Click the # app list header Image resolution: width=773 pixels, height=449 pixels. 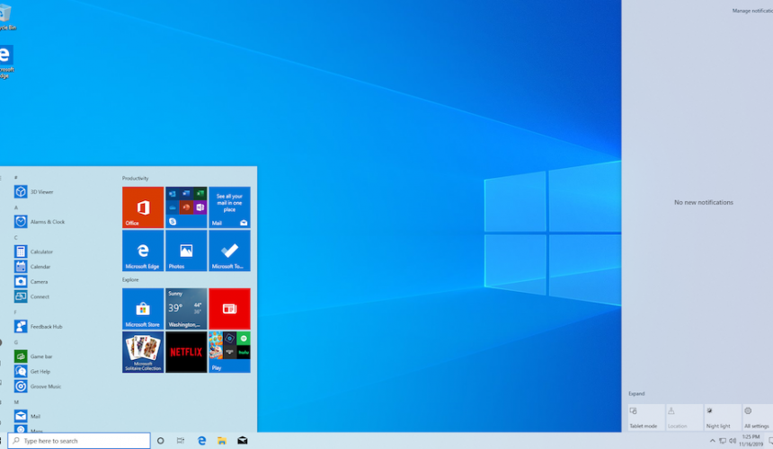(x=16, y=177)
